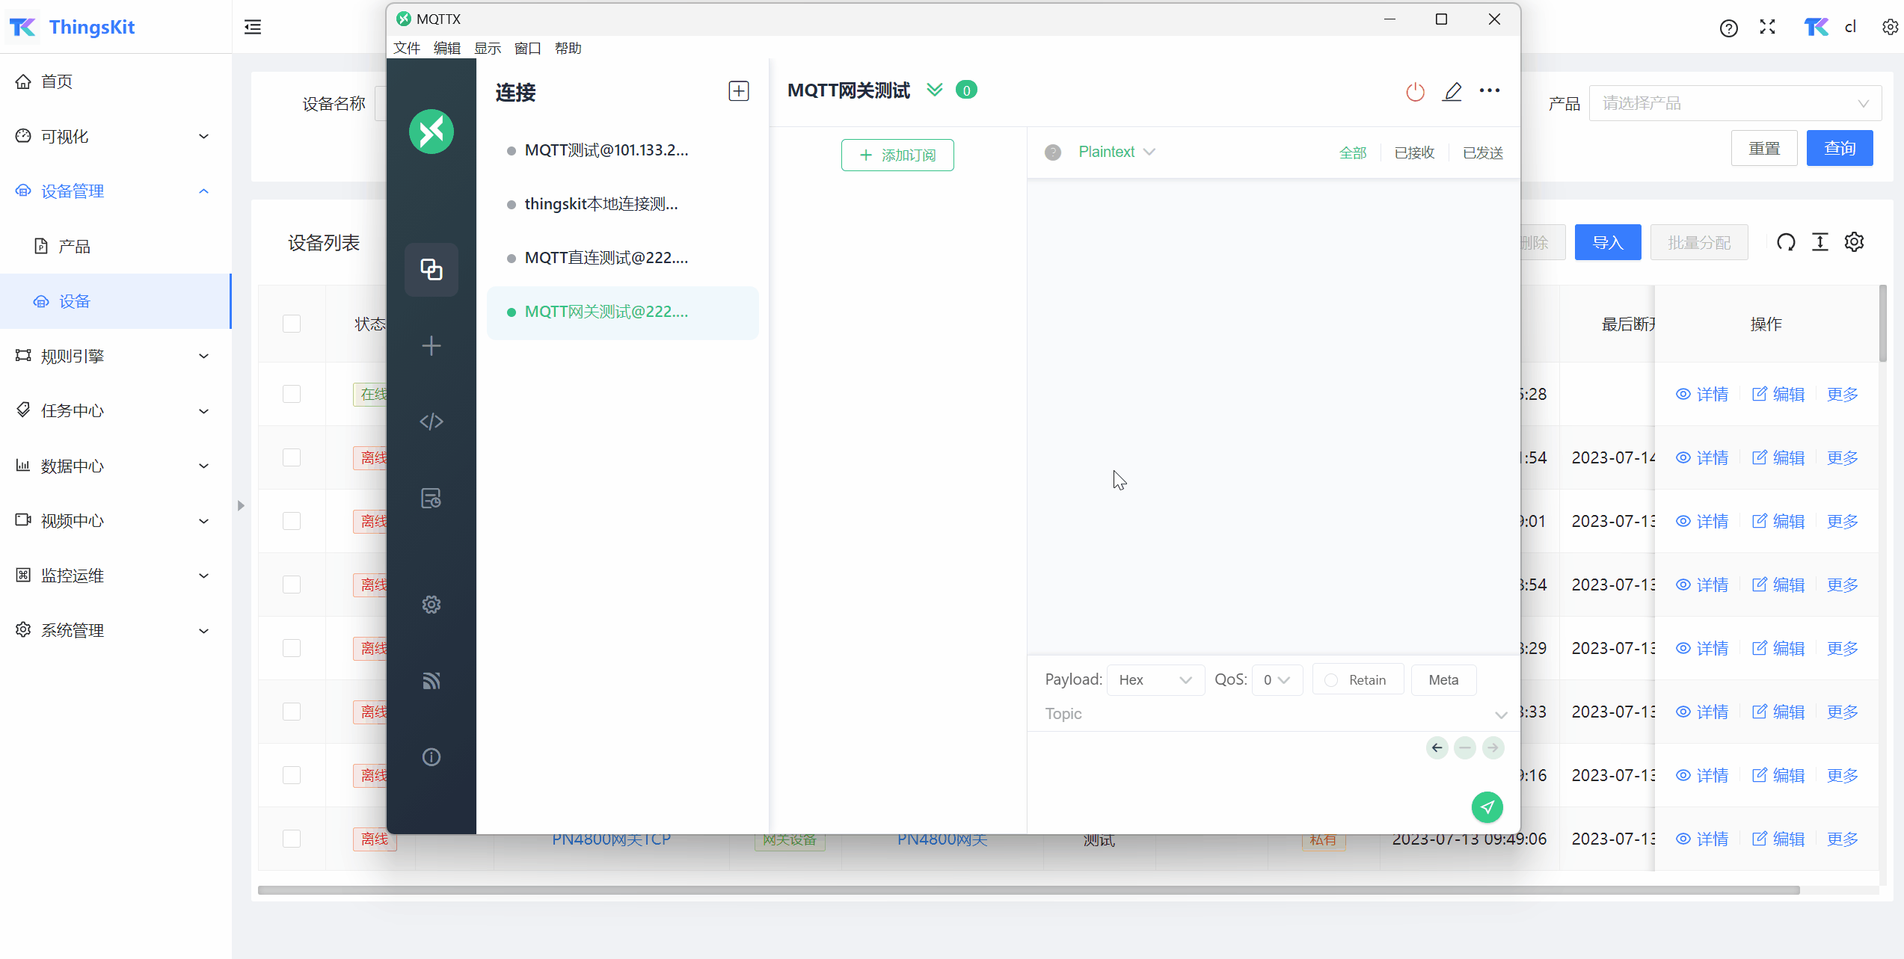Click the middle minus history button
The image size is (1904, 959).
coord(1464,747)
